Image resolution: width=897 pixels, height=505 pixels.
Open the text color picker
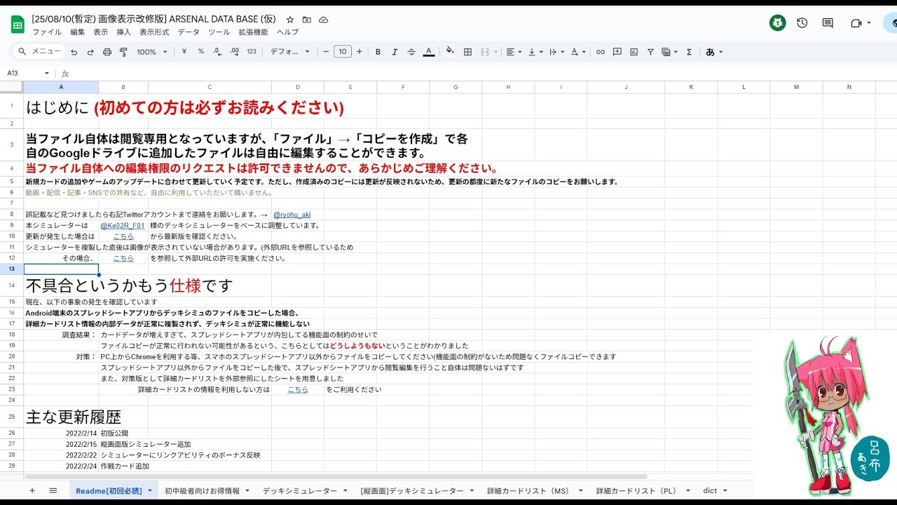coord(429,52)
